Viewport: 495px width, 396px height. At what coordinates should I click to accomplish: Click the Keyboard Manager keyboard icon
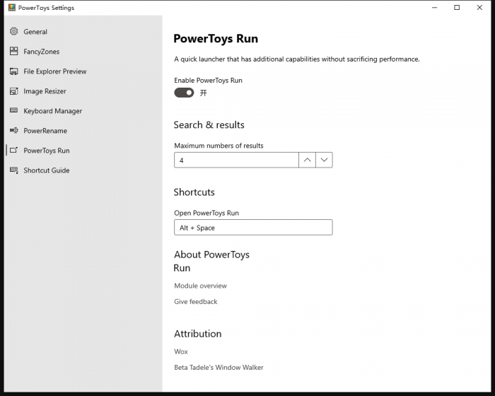14,110
